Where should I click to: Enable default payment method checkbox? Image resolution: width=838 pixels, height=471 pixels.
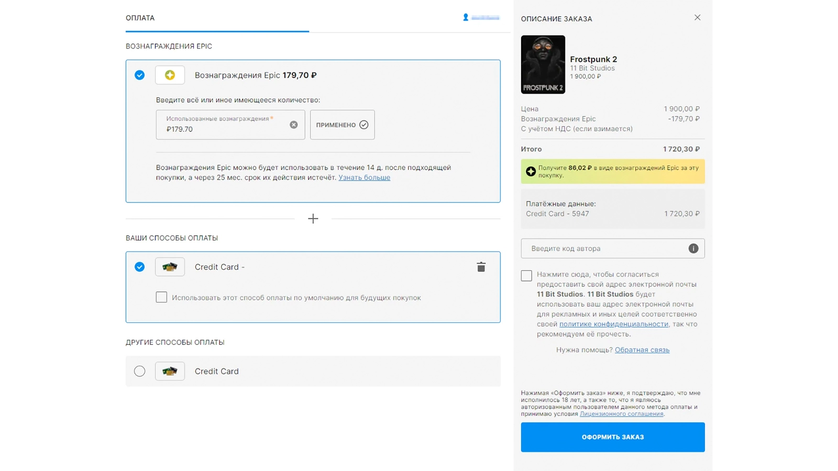(x=161, y=297)
